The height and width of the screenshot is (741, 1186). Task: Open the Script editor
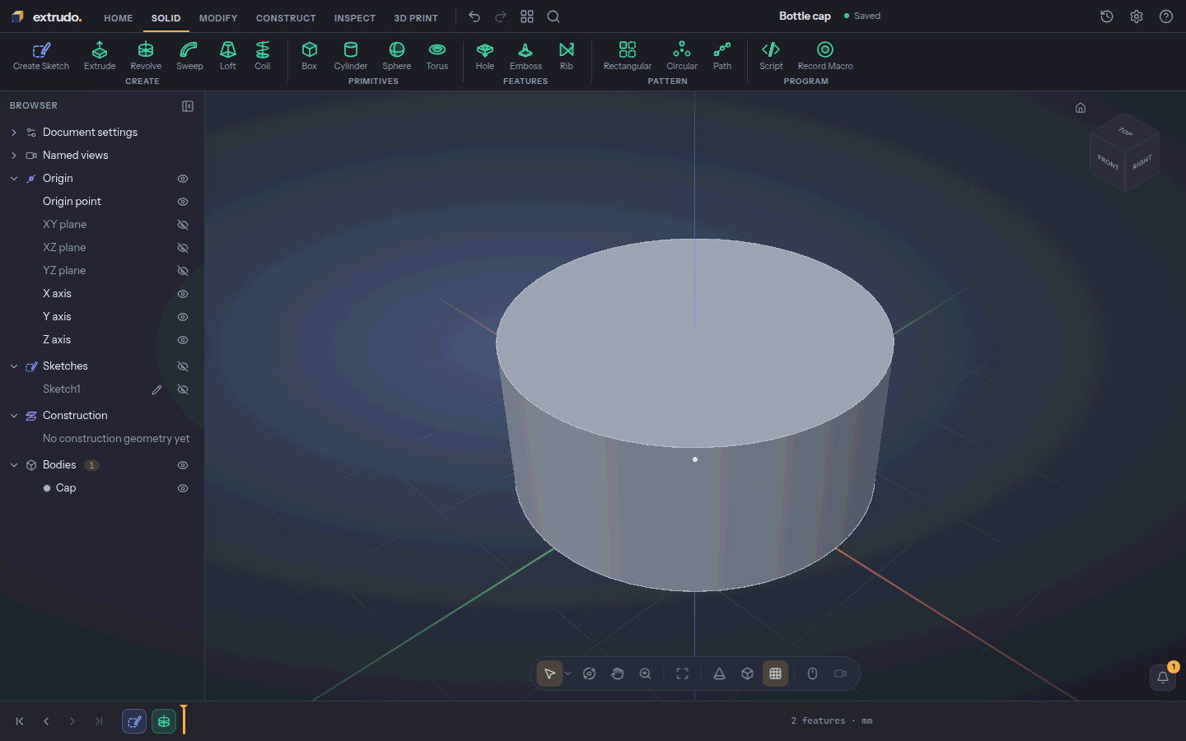(771, 56)
